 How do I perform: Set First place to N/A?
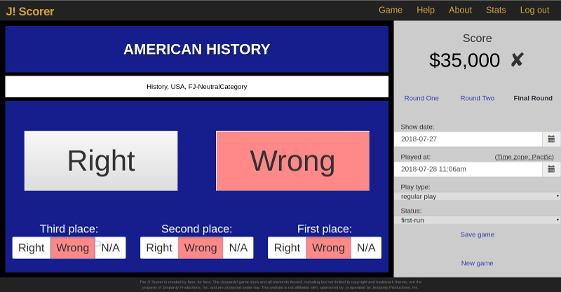click(366, 248)
